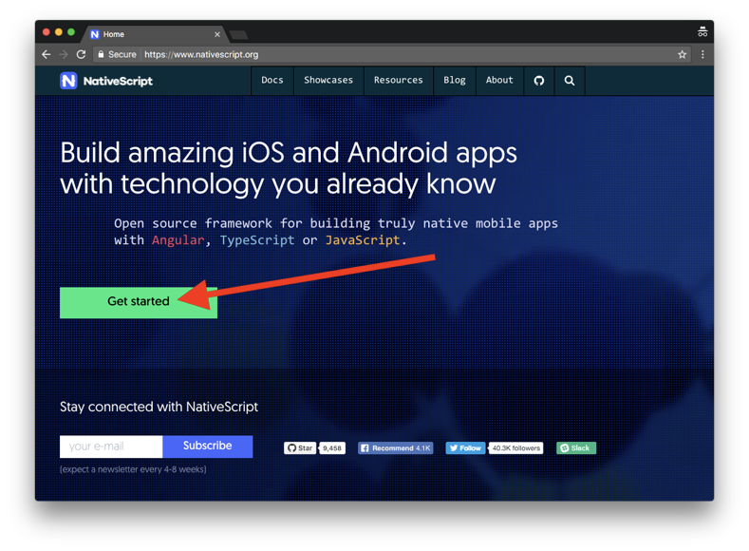The height and width of the screenshot is (551, 749).
Task: Open the Docs menu item
Action: click(272, 81)
